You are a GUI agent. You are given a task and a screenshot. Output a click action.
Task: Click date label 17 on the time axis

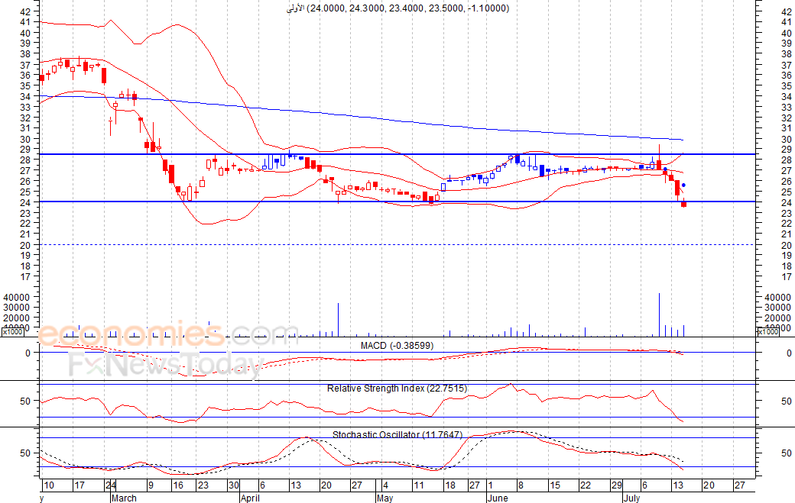coord(79,485)
